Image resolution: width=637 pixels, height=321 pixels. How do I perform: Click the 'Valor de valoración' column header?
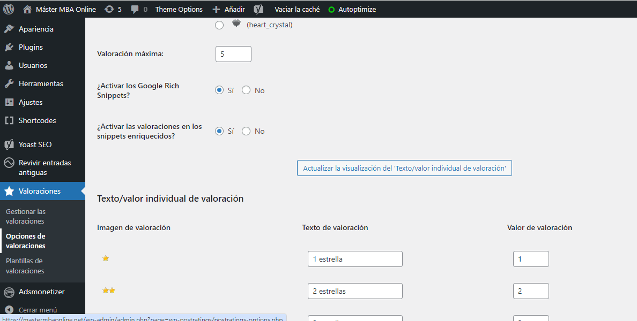point(539,227)
